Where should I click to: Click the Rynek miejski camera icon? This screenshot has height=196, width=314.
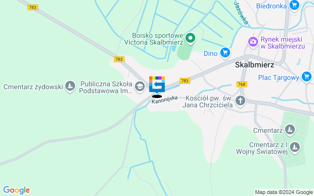click(253, 42)
